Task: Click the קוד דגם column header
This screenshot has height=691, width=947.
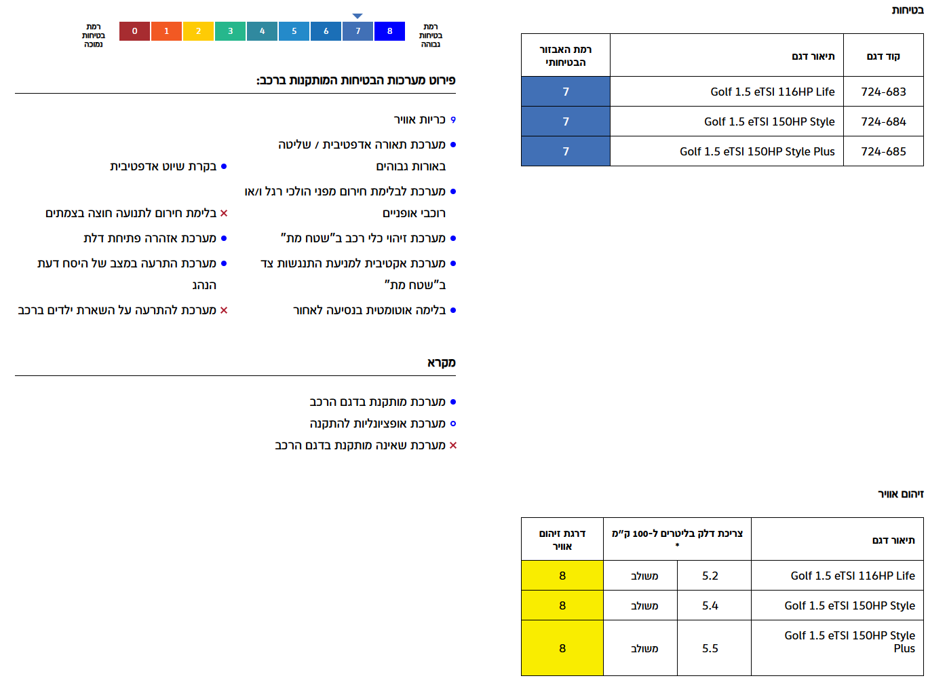Action: point(883,56)
